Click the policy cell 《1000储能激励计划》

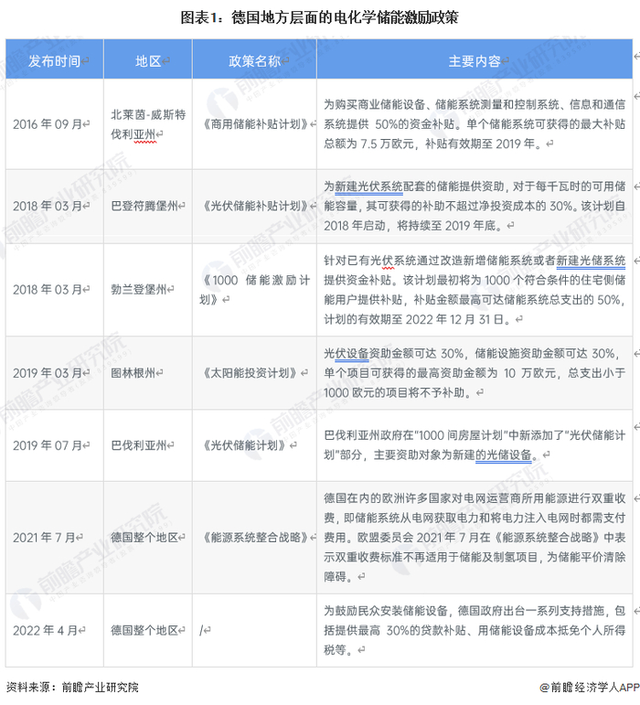coord(255,290)
